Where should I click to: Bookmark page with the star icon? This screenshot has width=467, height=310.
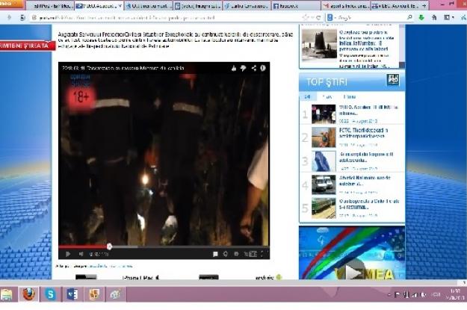(306, 18)
